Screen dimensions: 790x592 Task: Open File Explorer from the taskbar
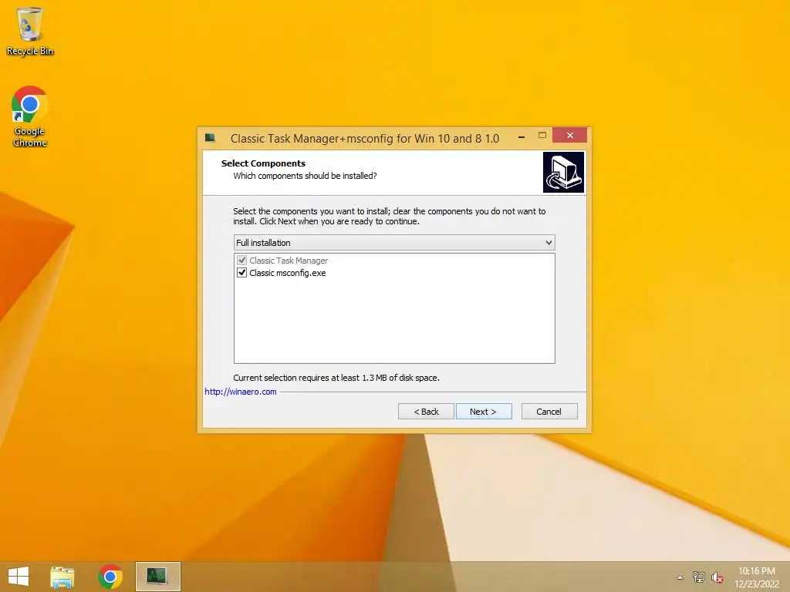pos(62,577)
